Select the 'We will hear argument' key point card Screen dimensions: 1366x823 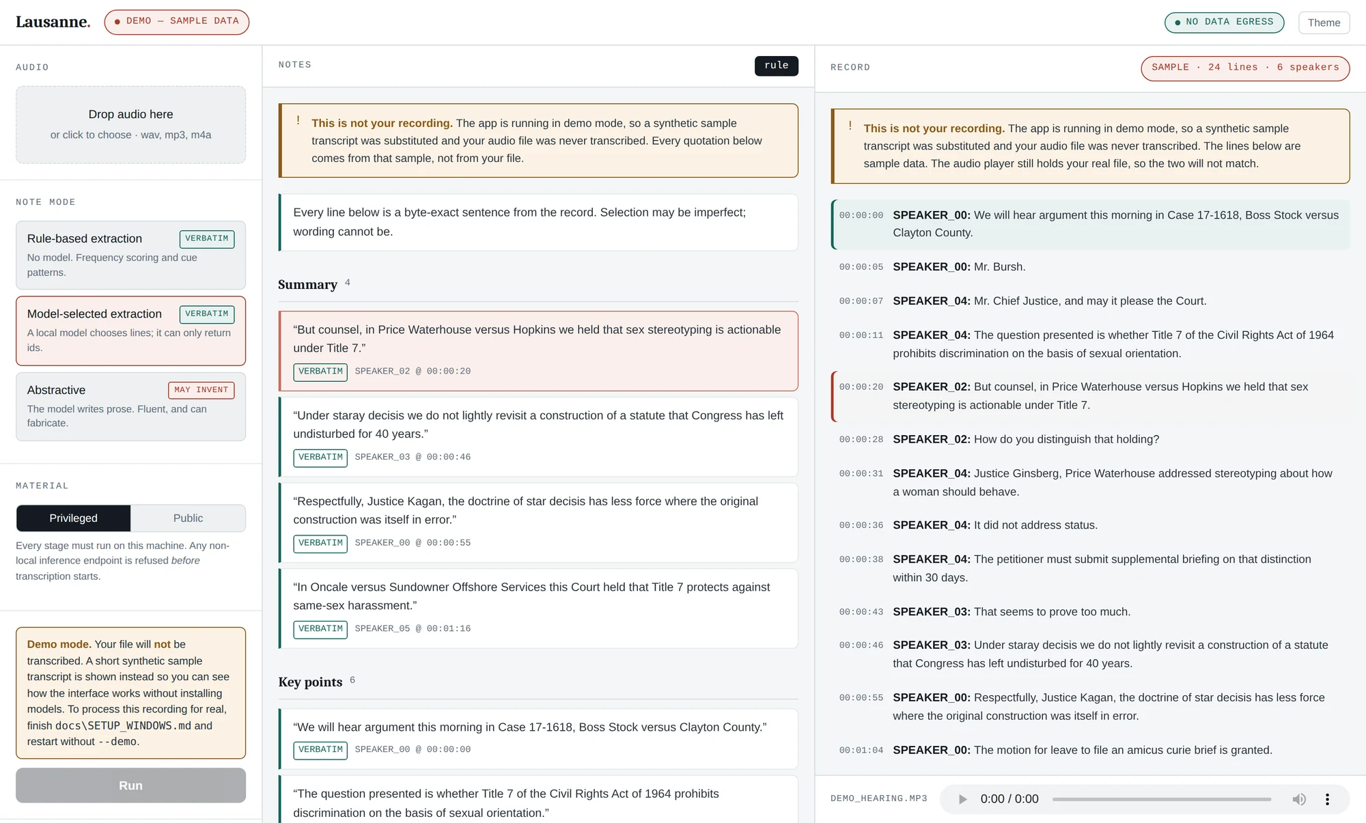coord(538,739)
